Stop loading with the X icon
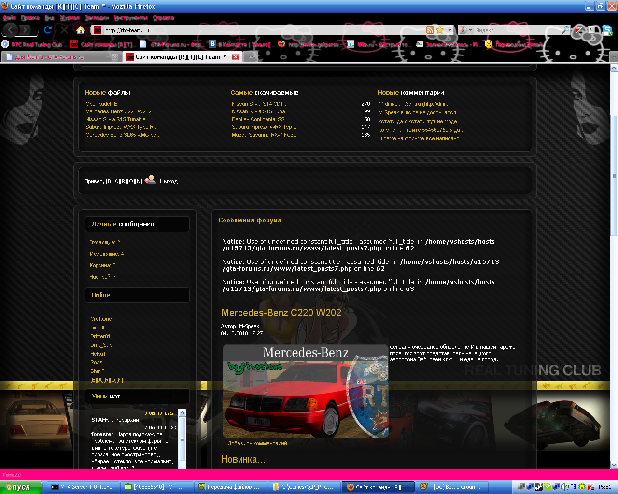This screenshot has height=494, width=618. click(64, 30)
